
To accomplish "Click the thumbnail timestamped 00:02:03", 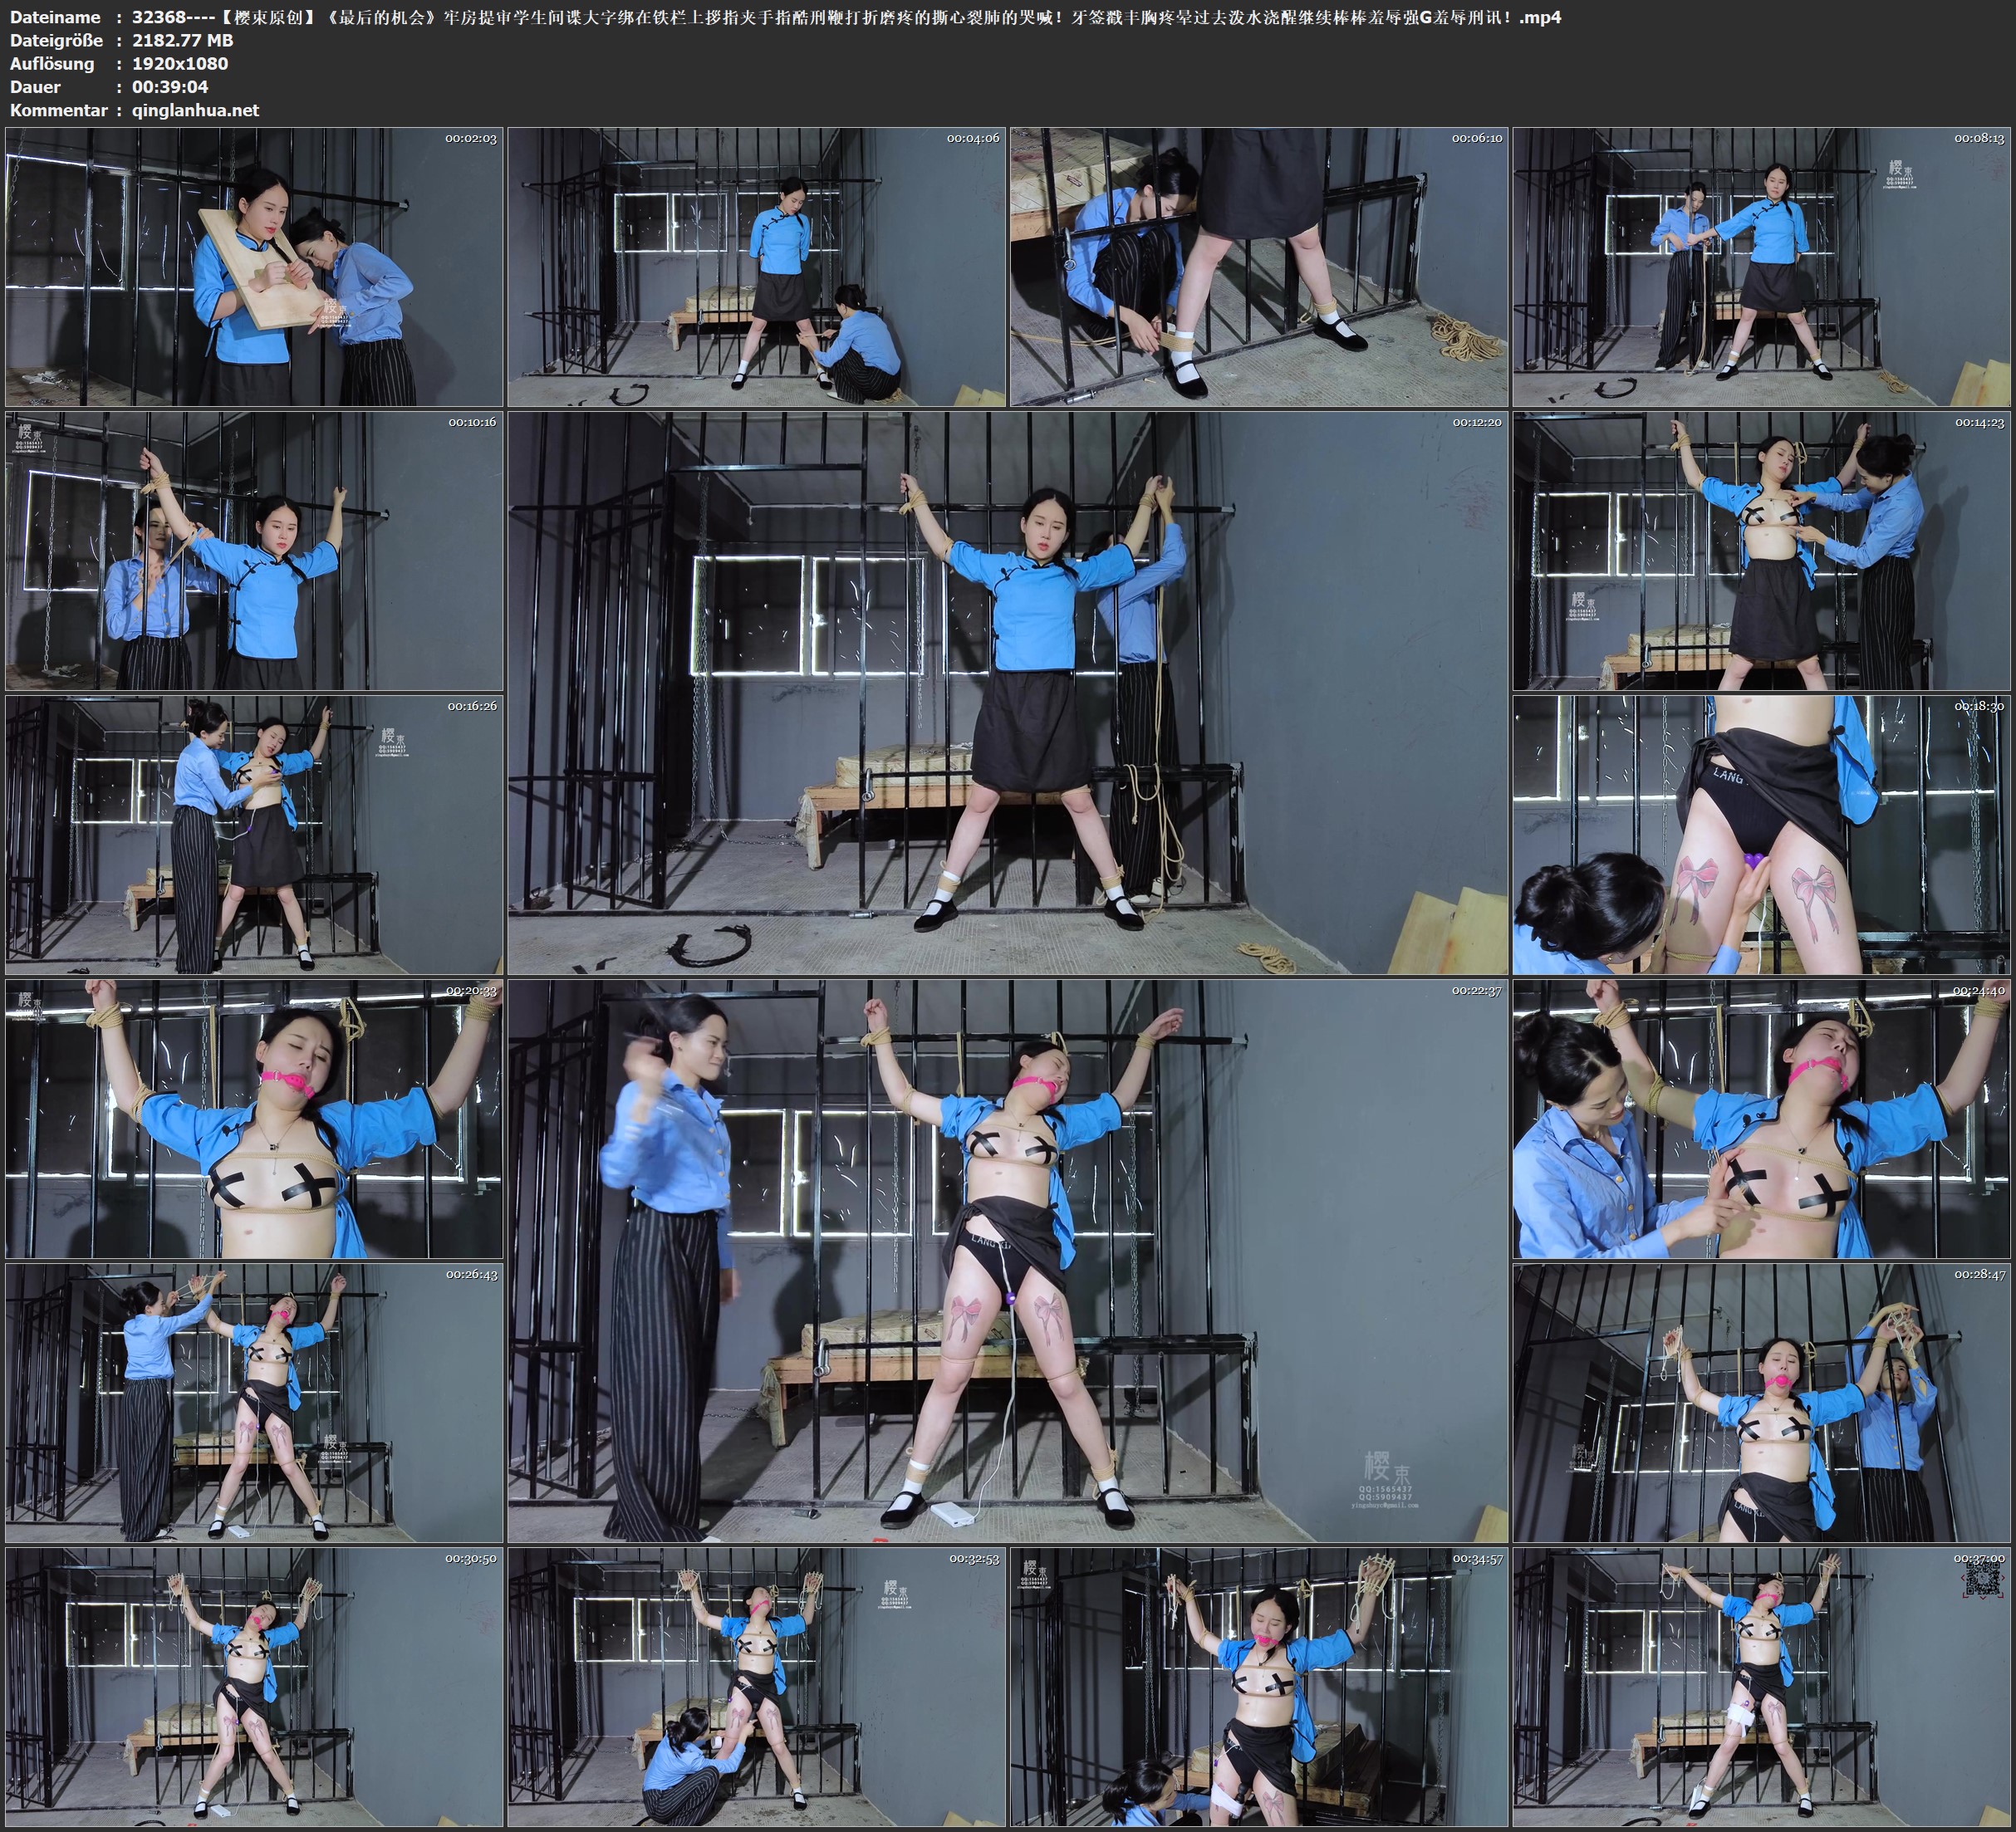I will (254, 266).
